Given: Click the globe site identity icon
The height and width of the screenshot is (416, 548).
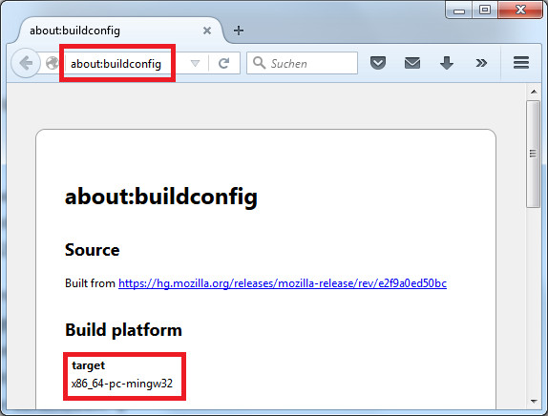Looking at the screenshot, I should coord(53,63).
